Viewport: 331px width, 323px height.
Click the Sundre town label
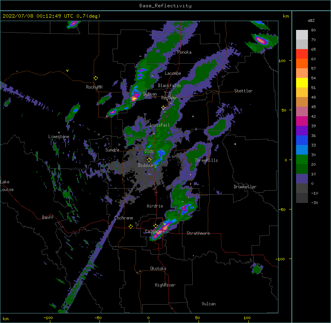tap(112, 150)
